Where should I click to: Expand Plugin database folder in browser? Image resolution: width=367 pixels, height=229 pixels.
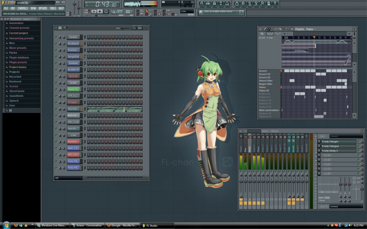[x=19, y=57]
